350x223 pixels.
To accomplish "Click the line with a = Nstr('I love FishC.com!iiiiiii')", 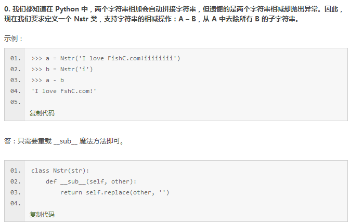I will [106, 58].
